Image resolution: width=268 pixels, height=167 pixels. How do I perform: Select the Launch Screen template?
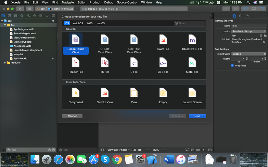pyautogui.click(x=192, y=93)
